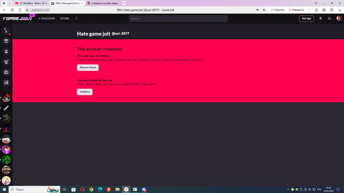
Task: Click the Unfollow button
Action: (x=85, y=92)
